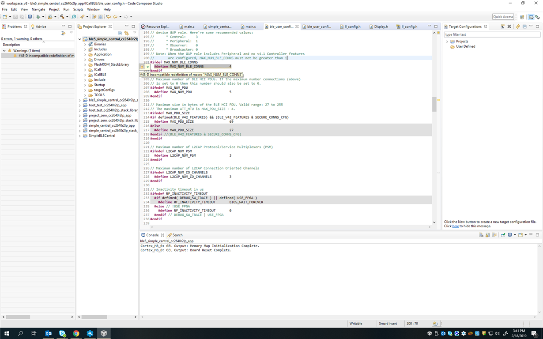
Task: Click the Quick Access box
Action: (x=503, y=17)
